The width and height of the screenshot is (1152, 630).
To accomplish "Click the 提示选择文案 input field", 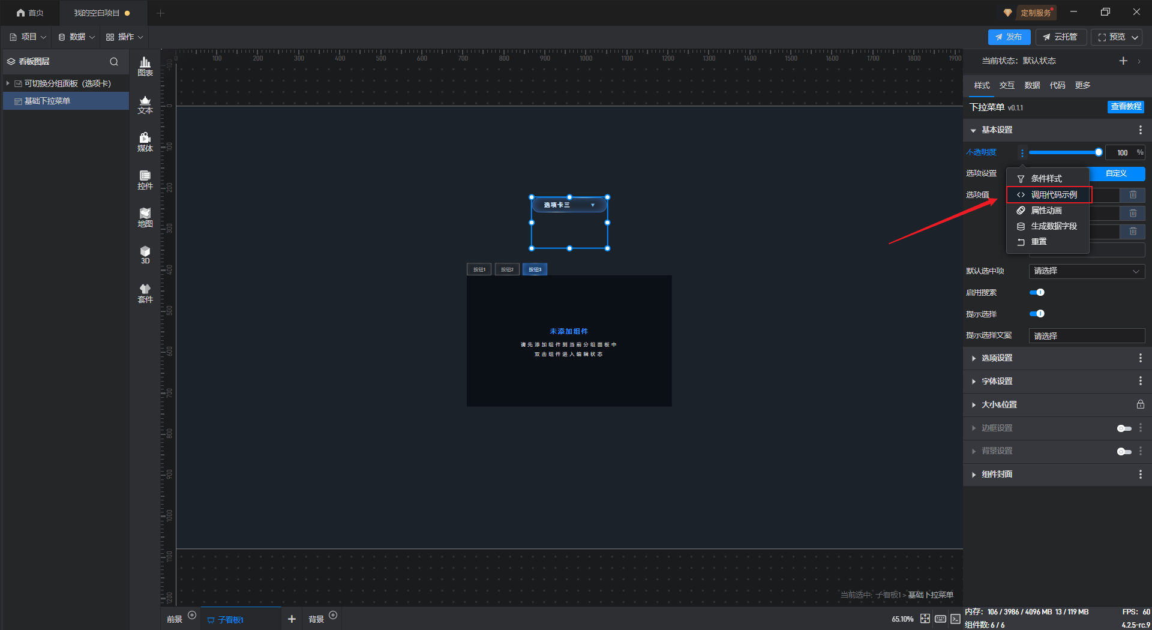I will click(1086, 336).
